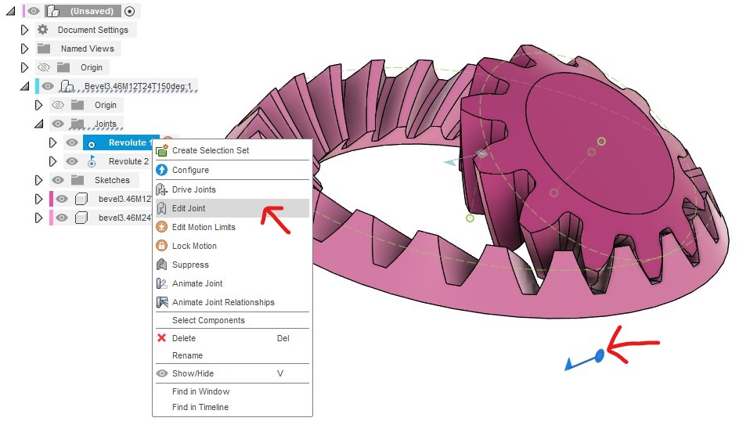Click the Drive Joints icon
Screen dimensions: 739x425
coord(162,189)
